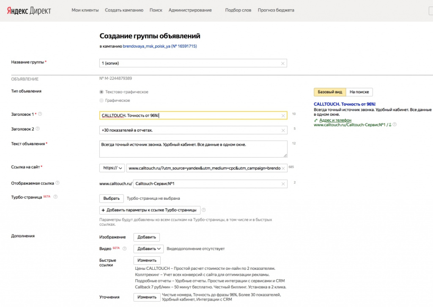Viewport: 433px width, 307px height.
Task: Clear displayed link field with X icon
Action: click(283, 184)
